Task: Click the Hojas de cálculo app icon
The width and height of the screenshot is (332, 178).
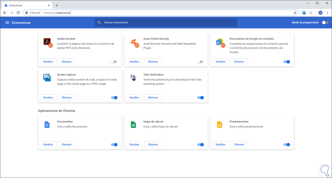Action: tap(133, 125)
